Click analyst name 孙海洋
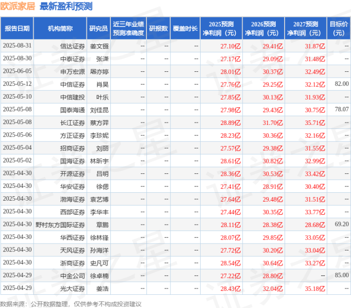Viewport: 351px width, 308px height. click(99, 250)
